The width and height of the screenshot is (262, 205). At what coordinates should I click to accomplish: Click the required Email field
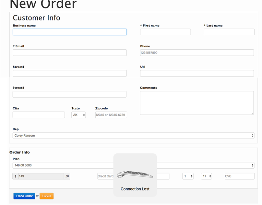point(69,53)
